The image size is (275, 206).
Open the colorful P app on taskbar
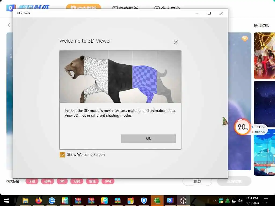pos(104,201)
